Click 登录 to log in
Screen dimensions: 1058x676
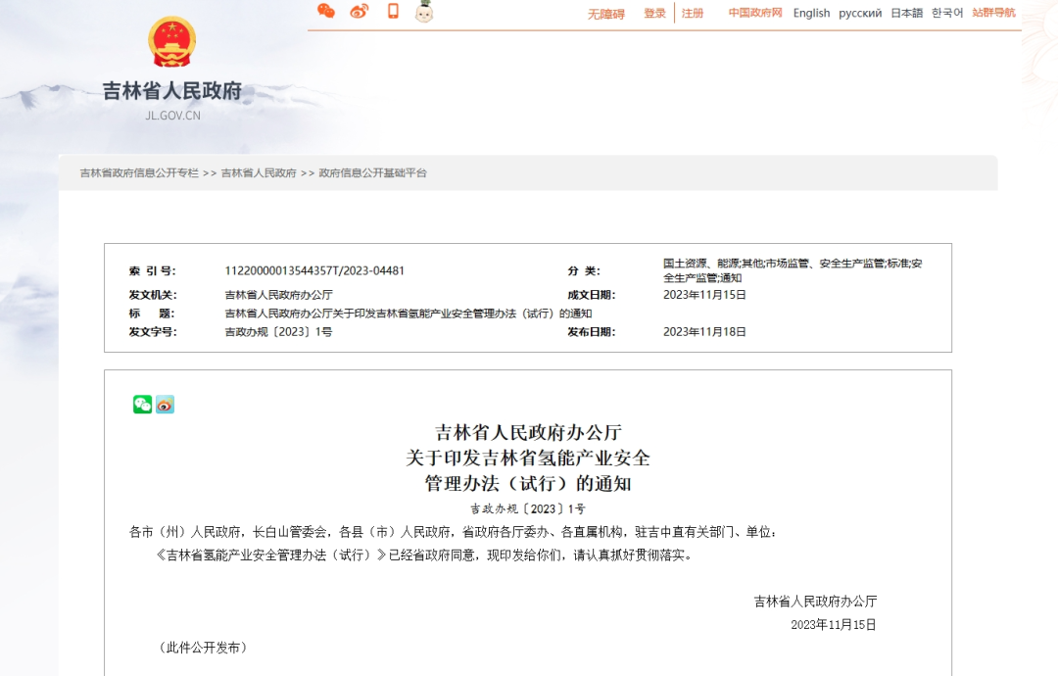654,14
